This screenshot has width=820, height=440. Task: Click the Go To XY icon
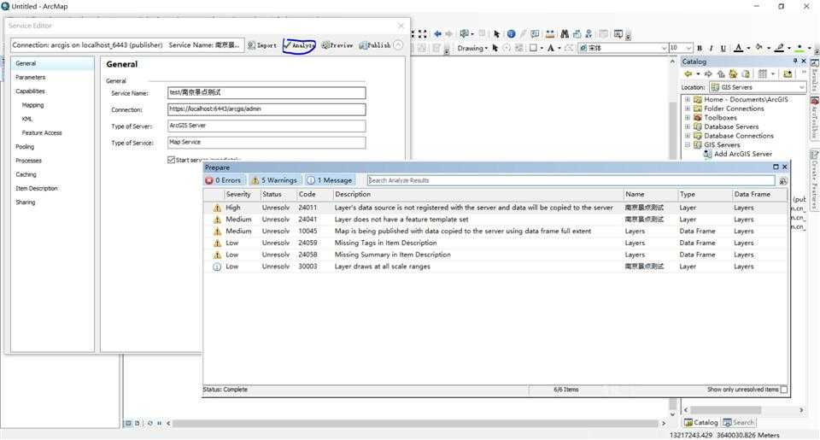589,34
